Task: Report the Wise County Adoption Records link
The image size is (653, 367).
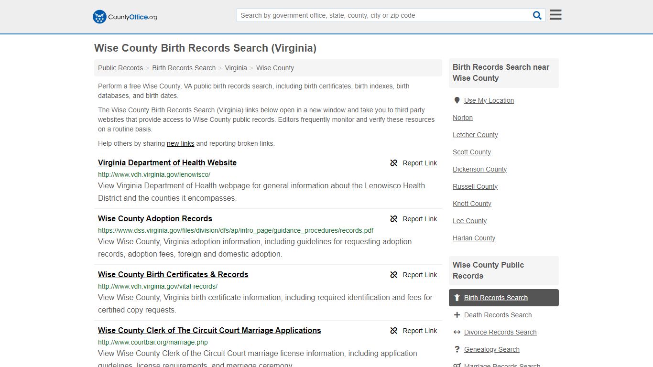Action: [414, 219]
